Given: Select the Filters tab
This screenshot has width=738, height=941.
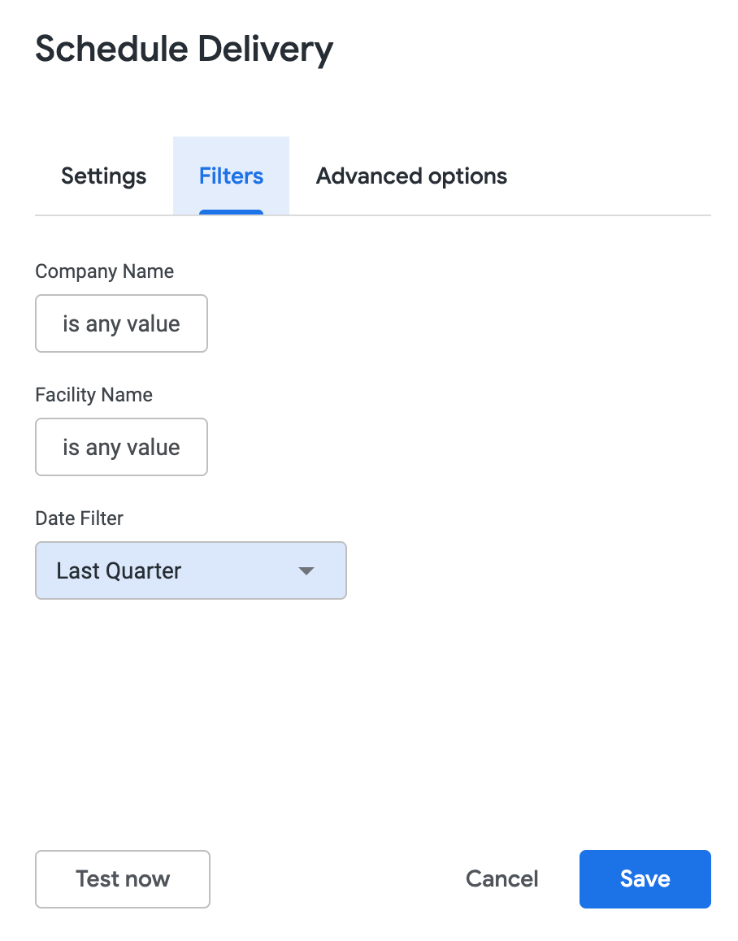Looking at the screenshot, I should (231, 176).
